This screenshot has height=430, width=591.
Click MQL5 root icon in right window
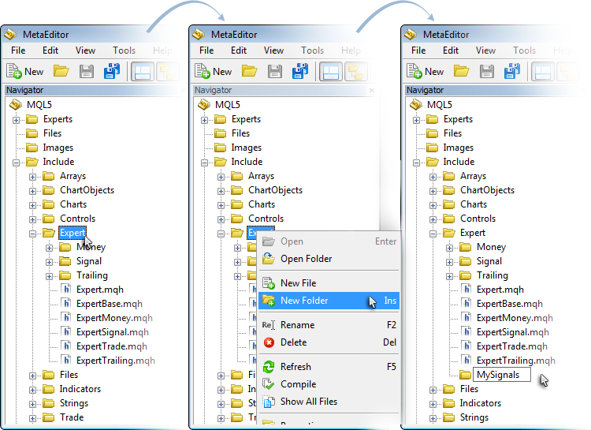point(416,105)
